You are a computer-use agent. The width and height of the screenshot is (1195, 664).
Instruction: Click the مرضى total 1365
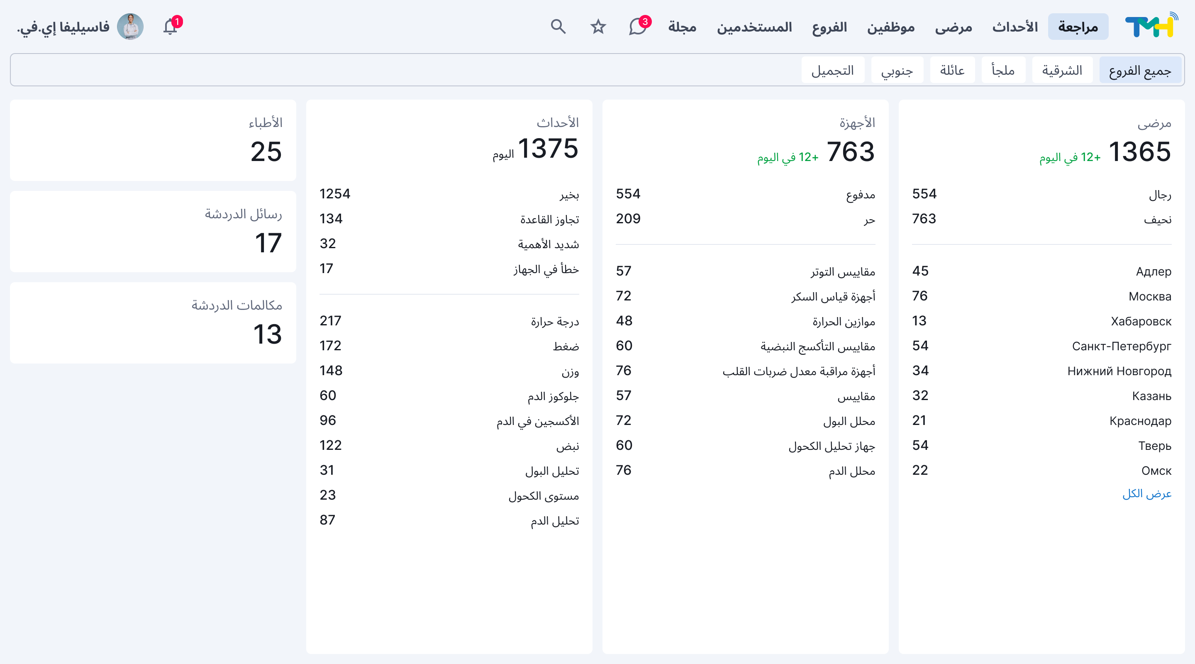click(x=1139, y=151)
